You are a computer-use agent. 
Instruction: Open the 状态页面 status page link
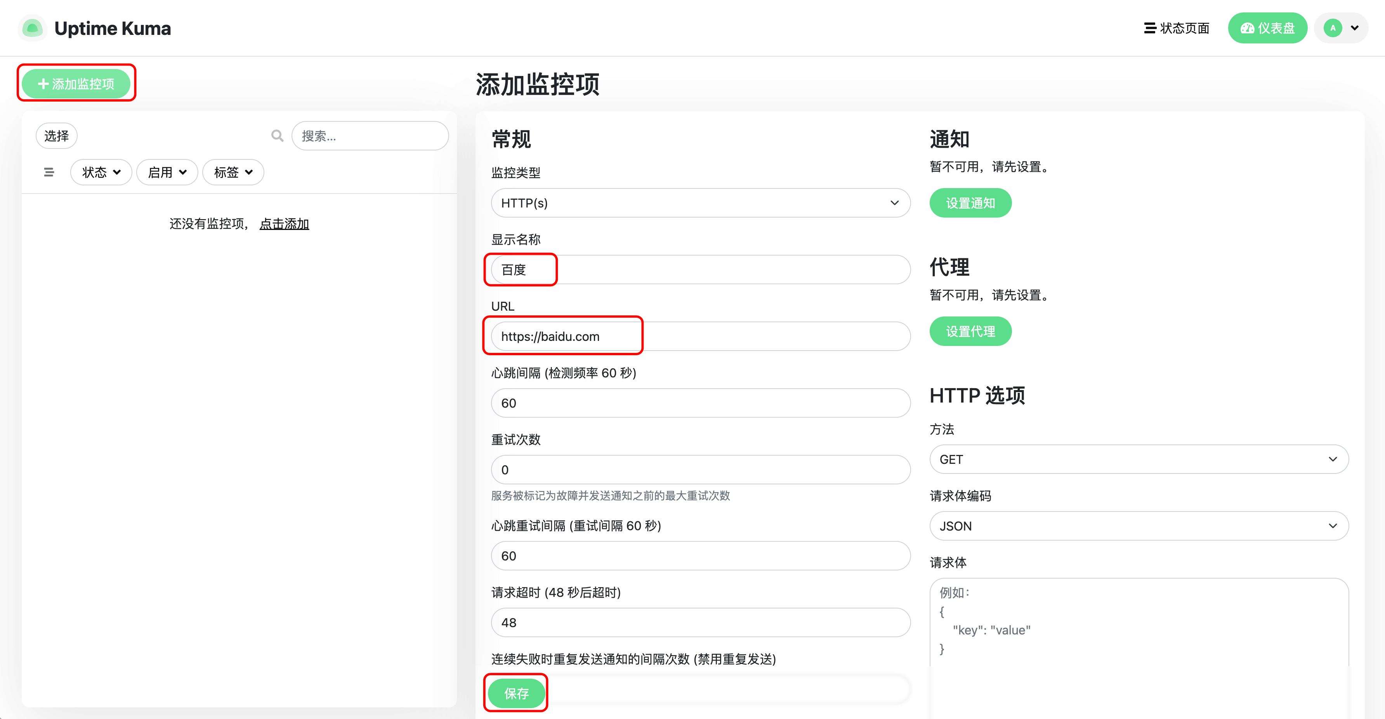[1177, 28]
